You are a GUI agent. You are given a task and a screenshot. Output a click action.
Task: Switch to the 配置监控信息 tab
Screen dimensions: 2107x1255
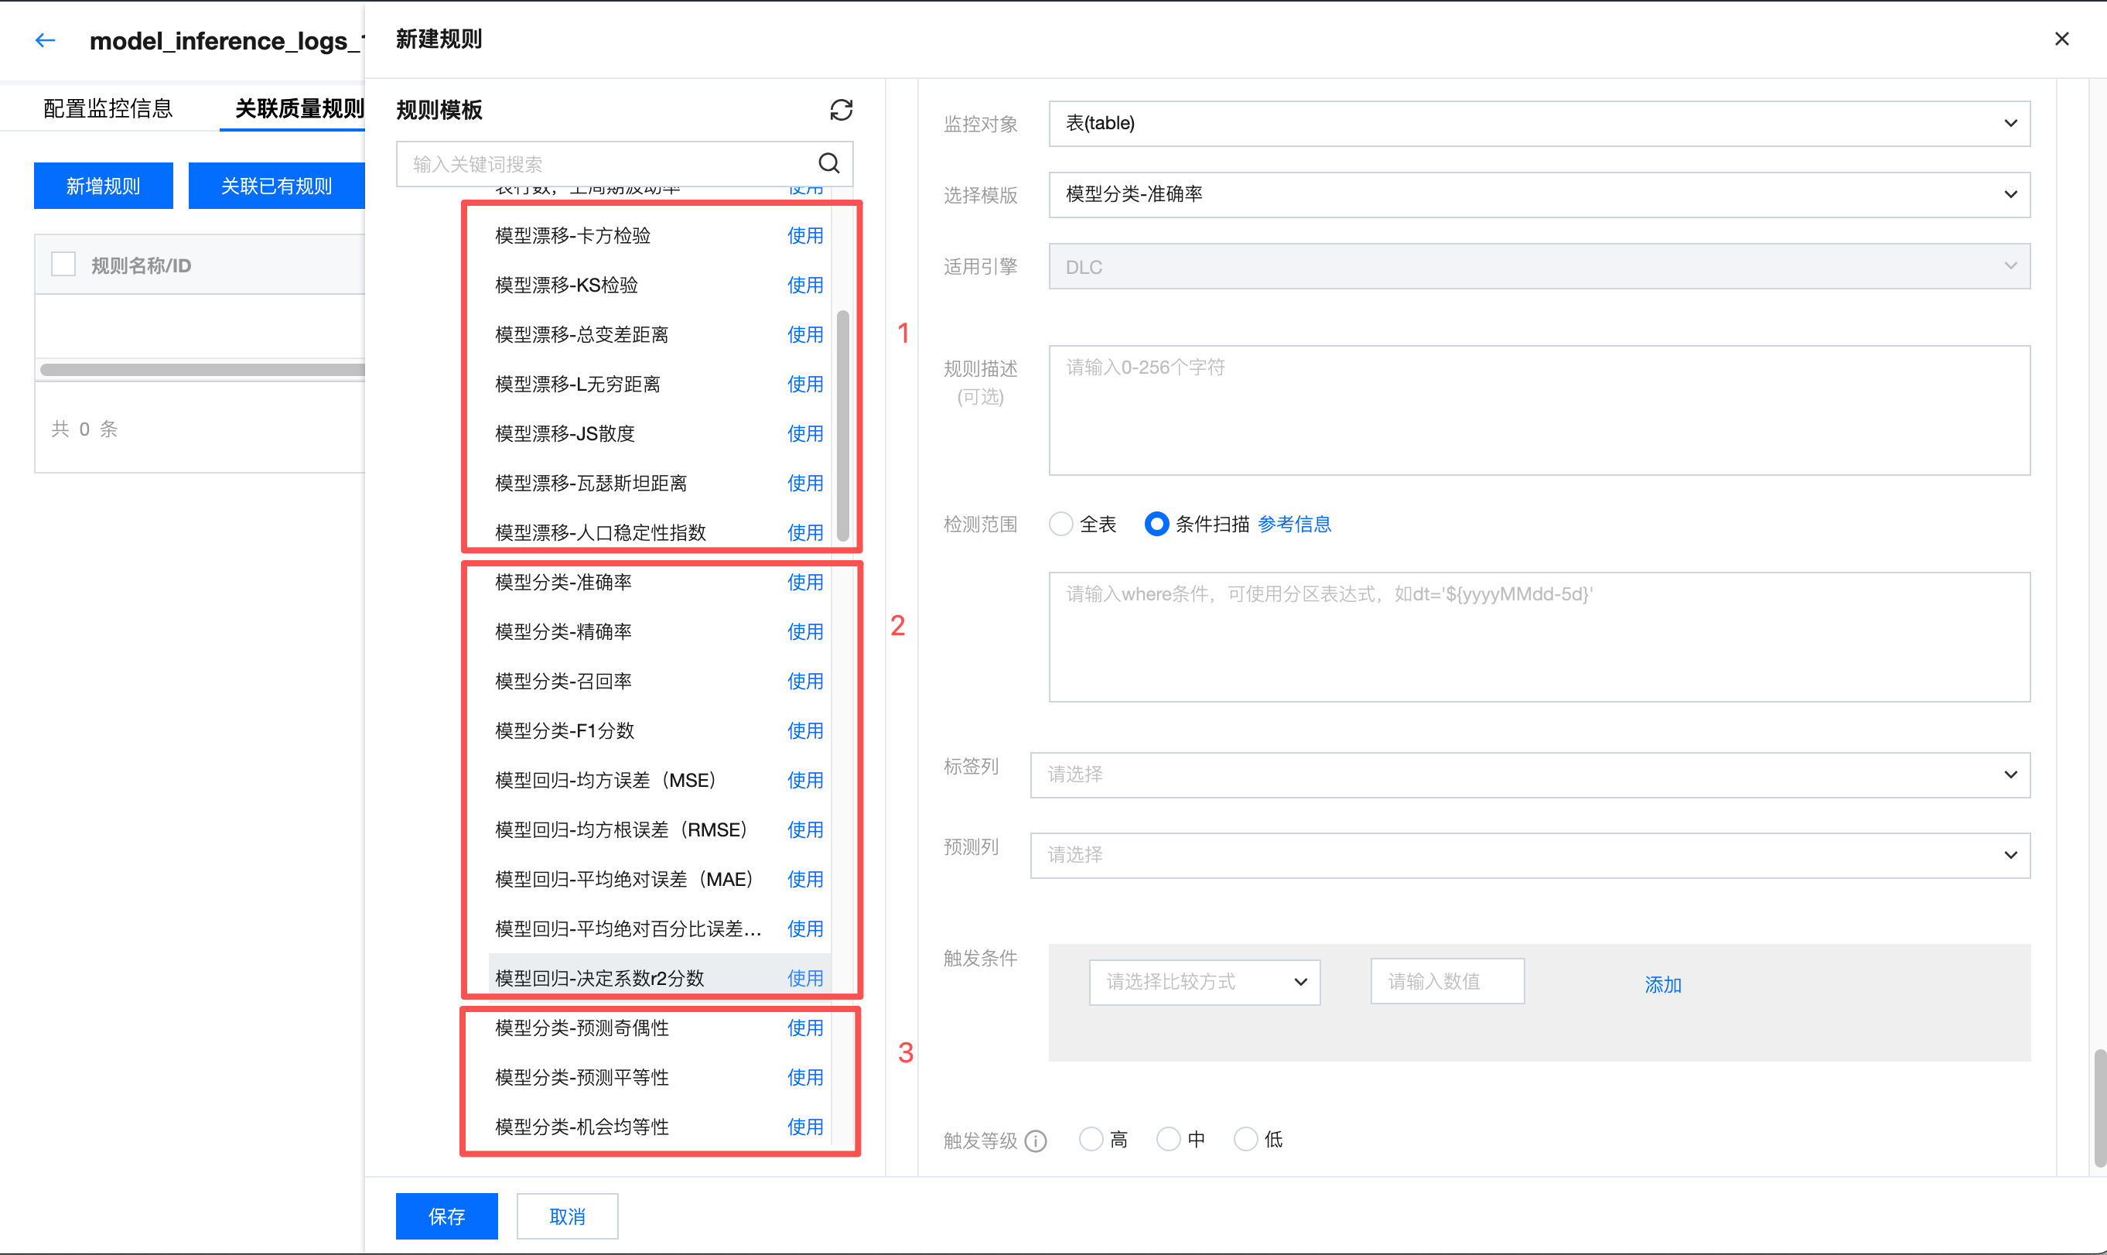(x=108, y=108)
